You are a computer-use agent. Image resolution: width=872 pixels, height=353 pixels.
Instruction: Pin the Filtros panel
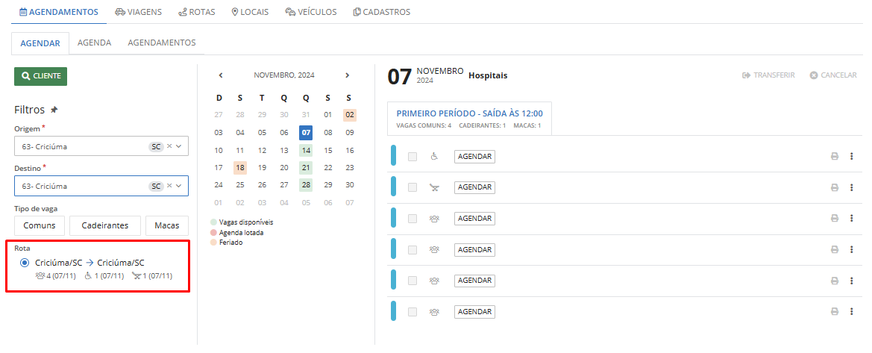pos(54,110)
